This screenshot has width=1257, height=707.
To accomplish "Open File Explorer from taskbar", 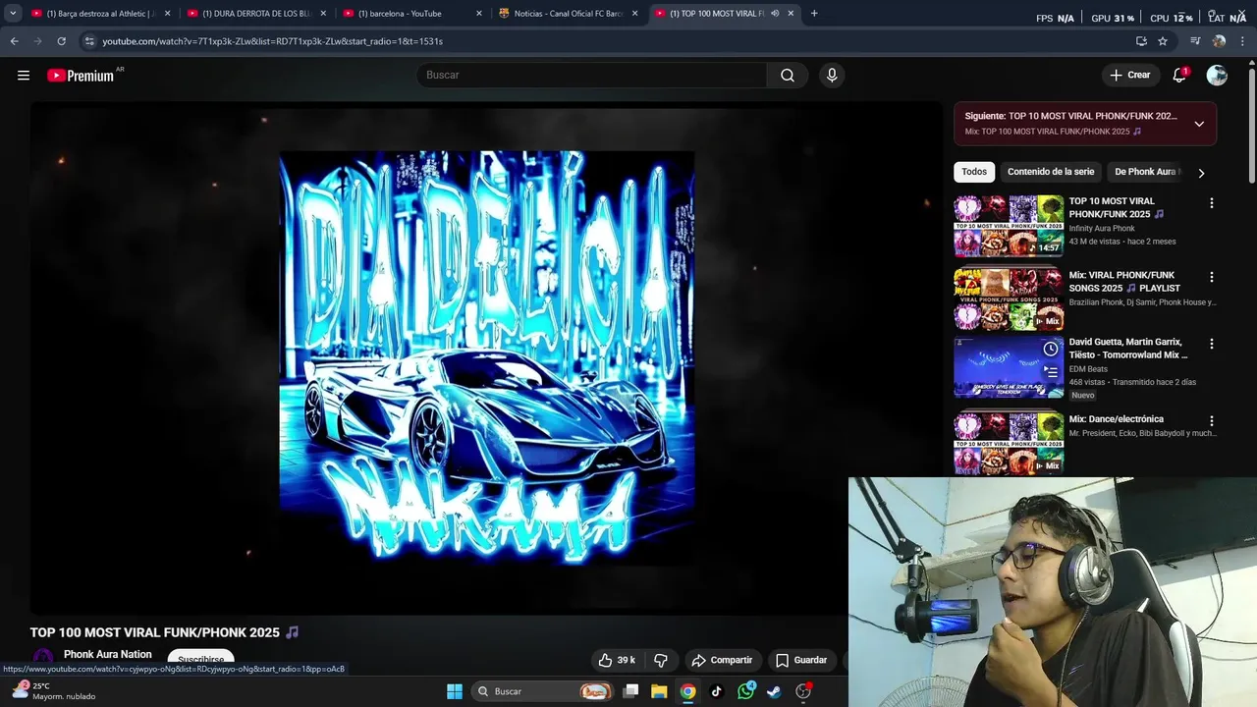I will click(659, 691).
